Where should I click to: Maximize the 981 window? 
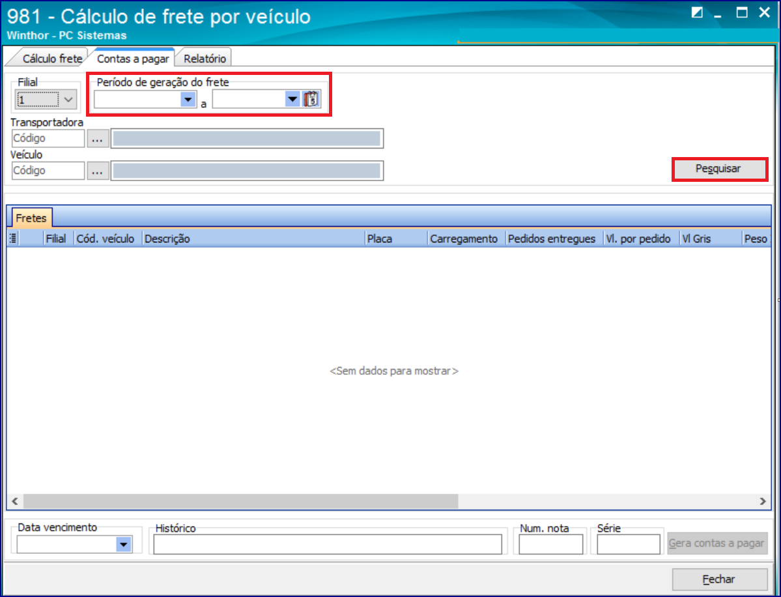click(x=742, y=13)
